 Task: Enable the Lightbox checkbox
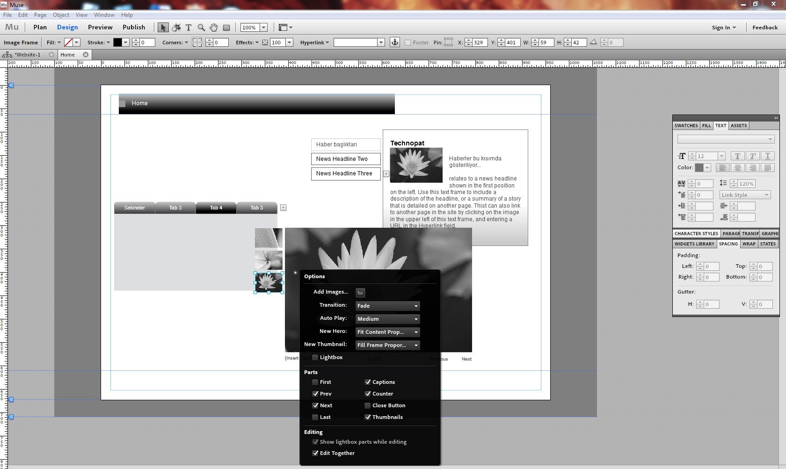coord(315,357)
